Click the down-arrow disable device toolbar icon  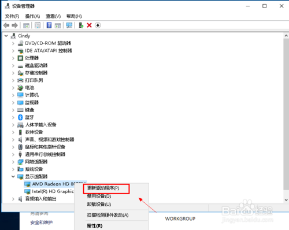click(x=98, y=25)
